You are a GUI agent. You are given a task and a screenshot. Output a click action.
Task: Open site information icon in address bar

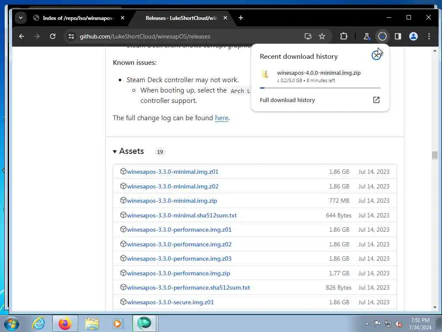pos(71,36)
